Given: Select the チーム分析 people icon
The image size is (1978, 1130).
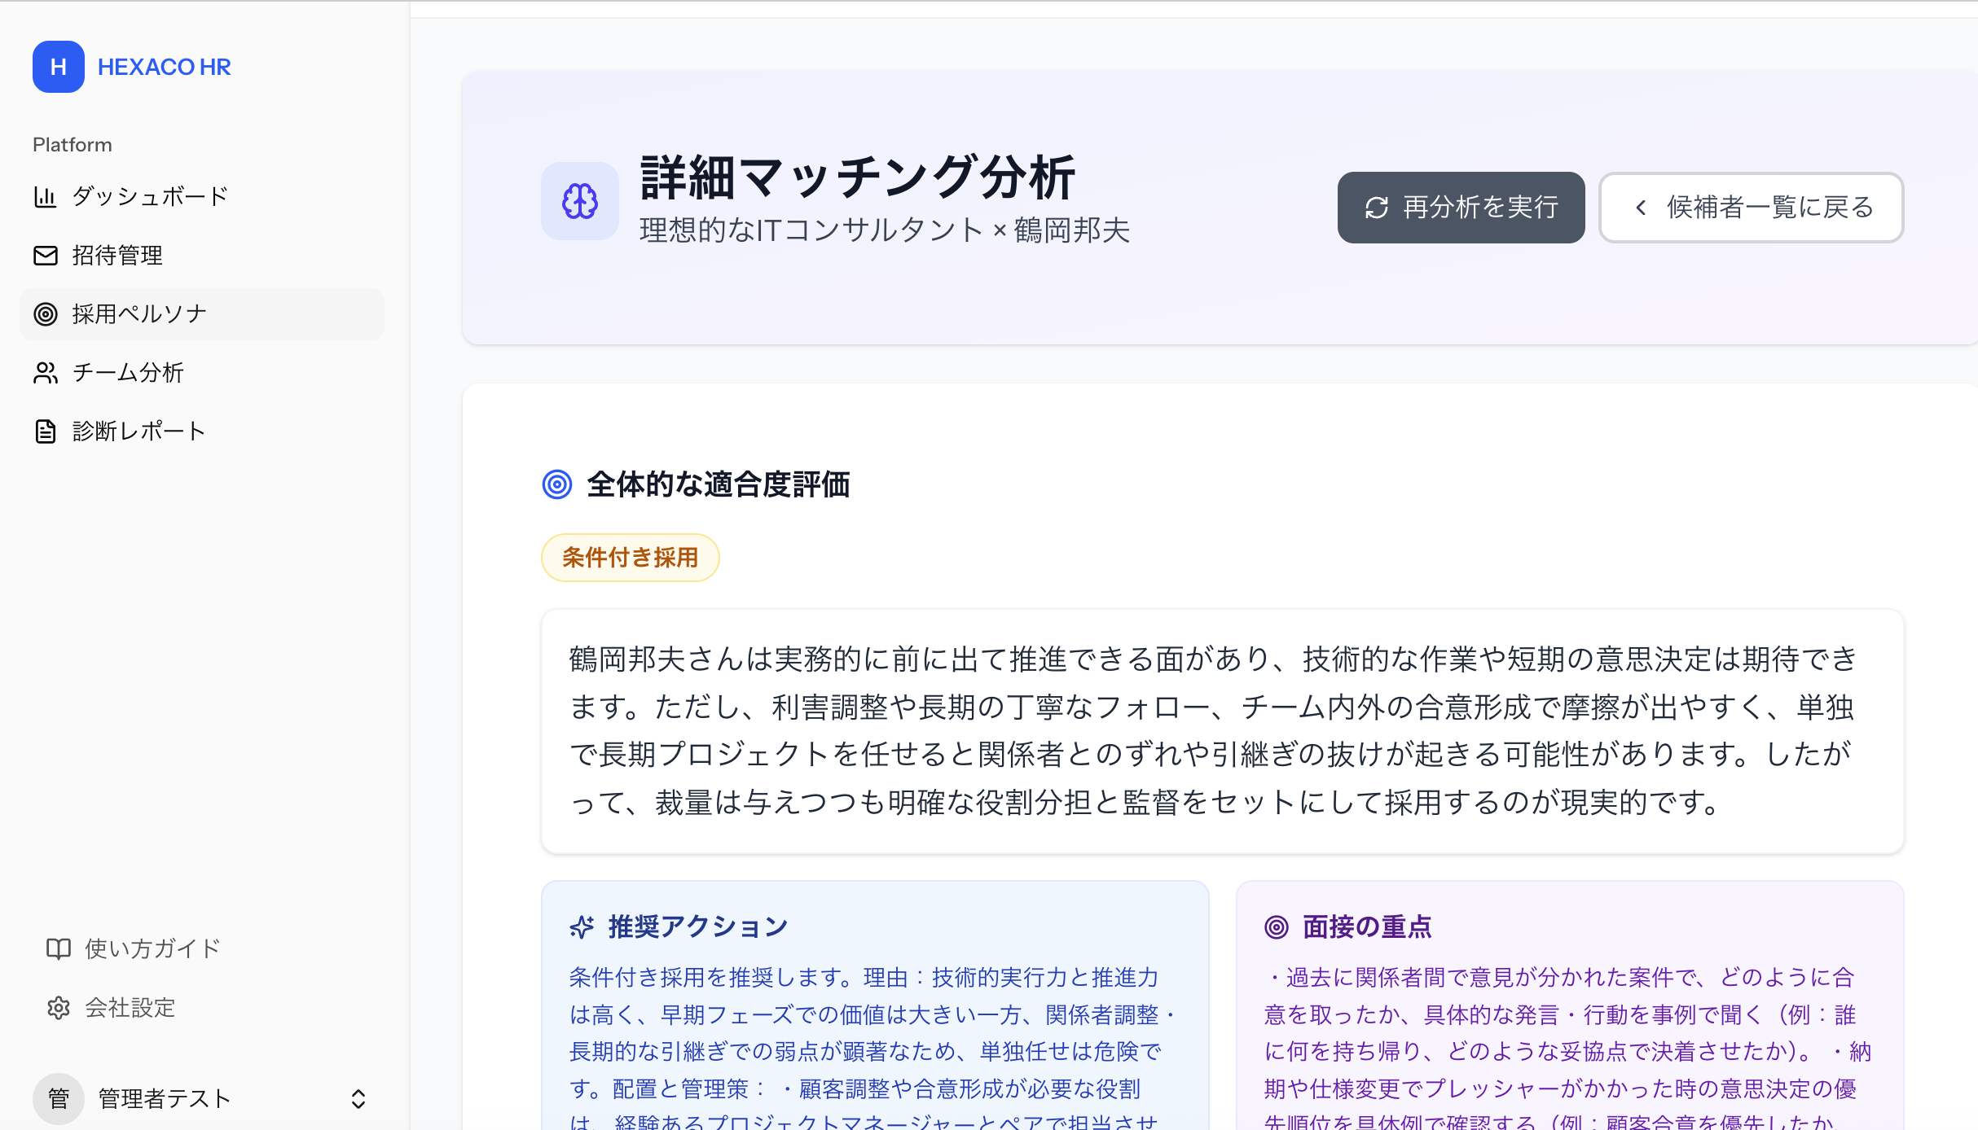Looking at the screenshot, I should (x=46, y=372).
